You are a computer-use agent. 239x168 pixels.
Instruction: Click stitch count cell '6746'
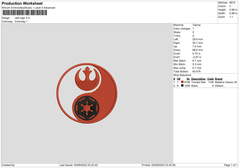(187, 82)
